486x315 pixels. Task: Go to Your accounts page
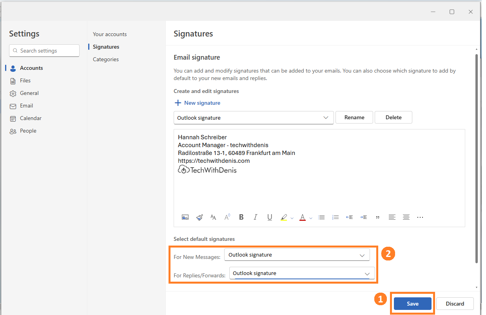point(110,34)
